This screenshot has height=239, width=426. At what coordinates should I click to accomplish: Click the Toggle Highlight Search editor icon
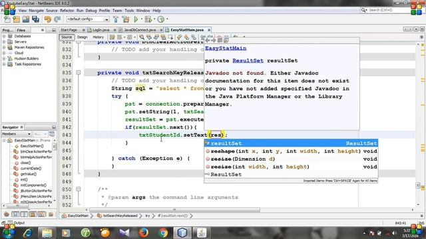pos(163,37)
